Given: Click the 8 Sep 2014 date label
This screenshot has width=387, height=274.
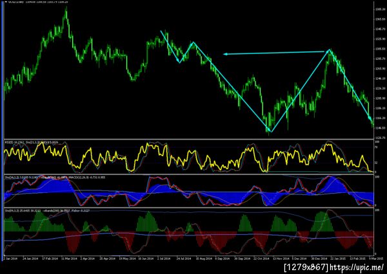Looking at the screenshot, I should (222, 259).
